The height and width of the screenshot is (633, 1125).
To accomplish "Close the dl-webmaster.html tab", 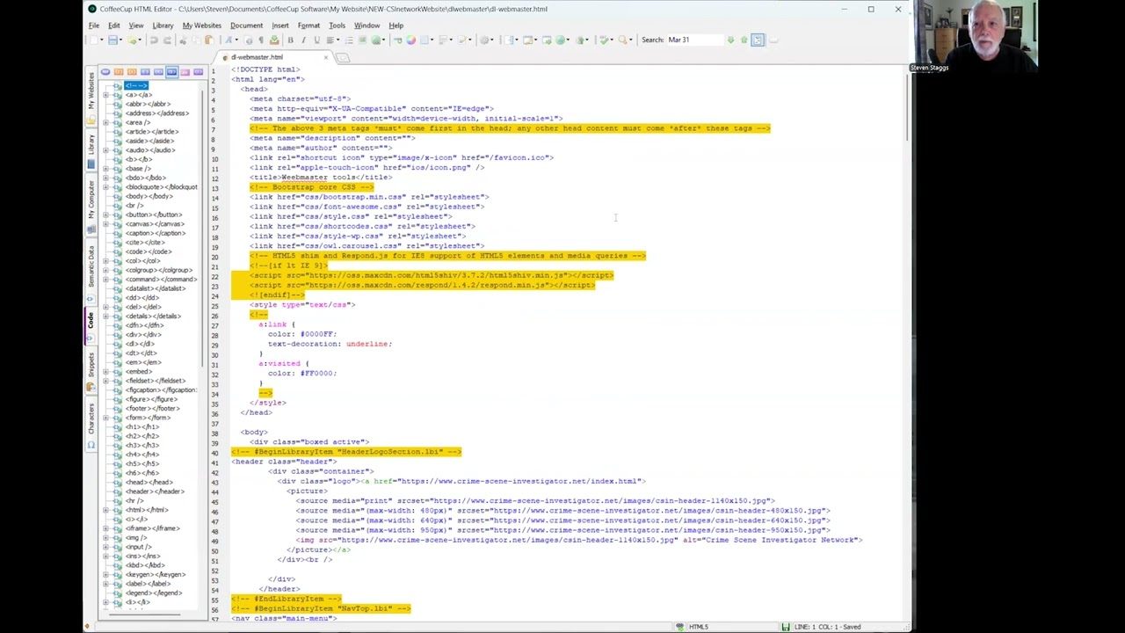I will [x=325, y=57].
